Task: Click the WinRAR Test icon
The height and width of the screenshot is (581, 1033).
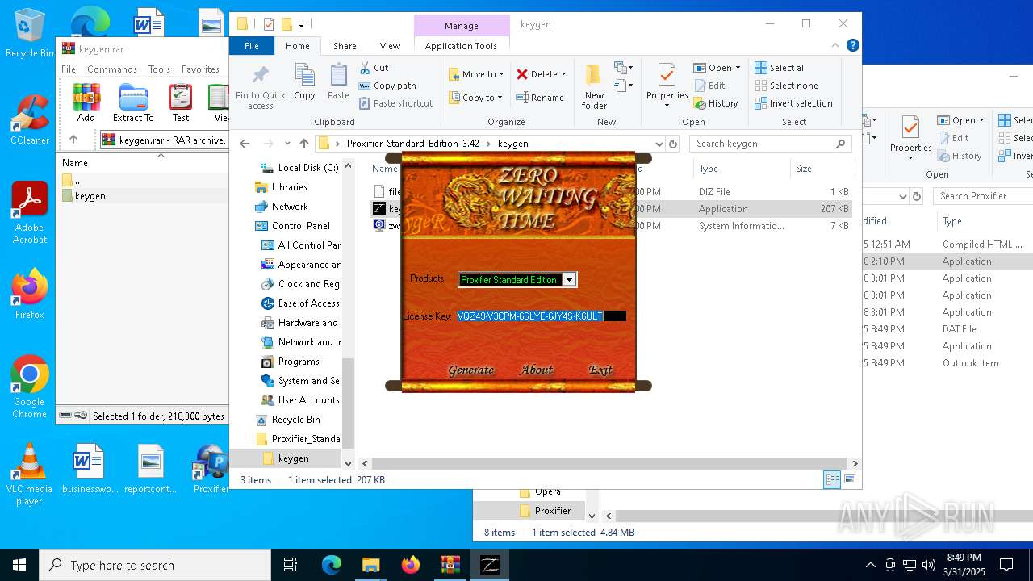Action: pyautogui.click(x=181, y=102)
